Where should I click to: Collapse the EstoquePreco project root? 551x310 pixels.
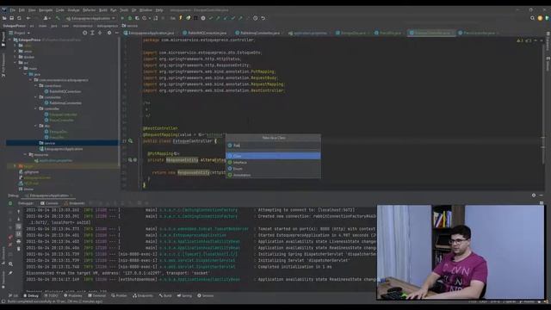click(x=10, y=40)
